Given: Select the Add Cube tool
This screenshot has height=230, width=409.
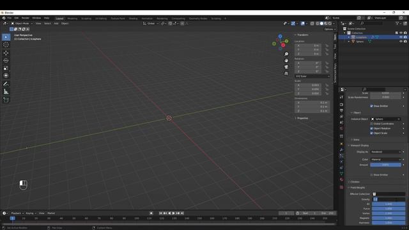Looking at the screenshot, I should click(6, 100).
